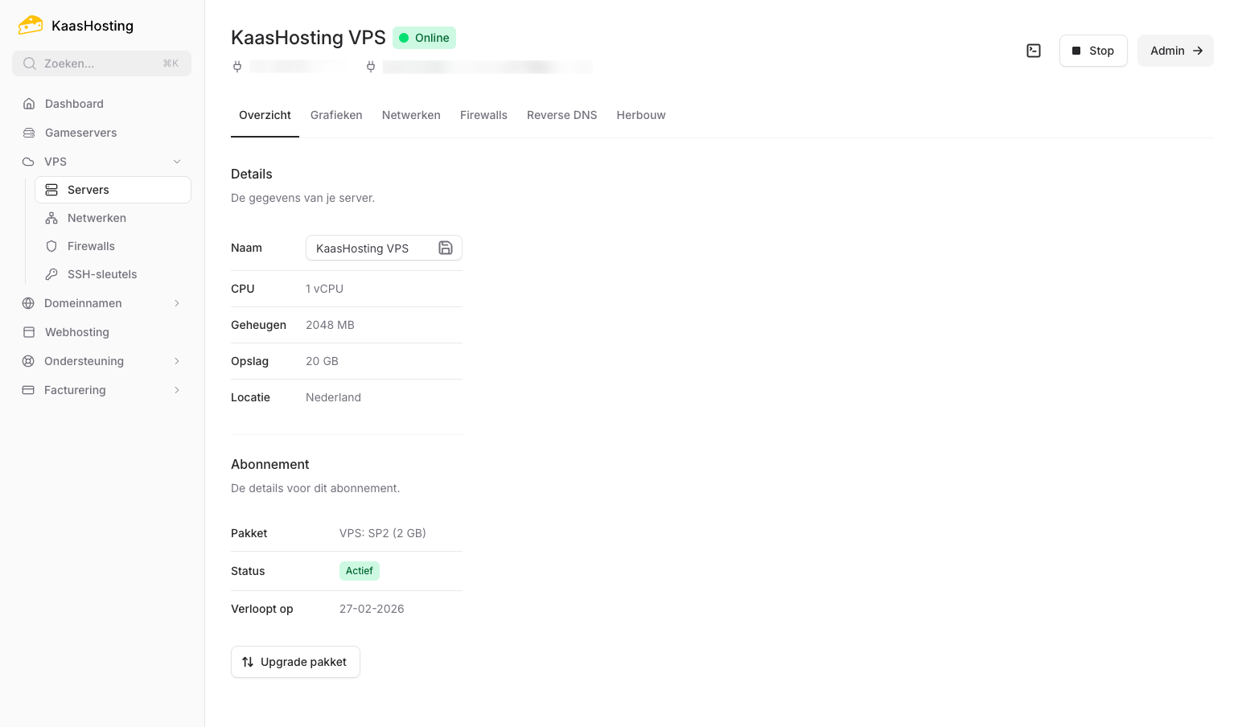Viewport: 1238px width, 727px height.
Task: Open the server console terminal icon
Action: [x=1034, y=51]
